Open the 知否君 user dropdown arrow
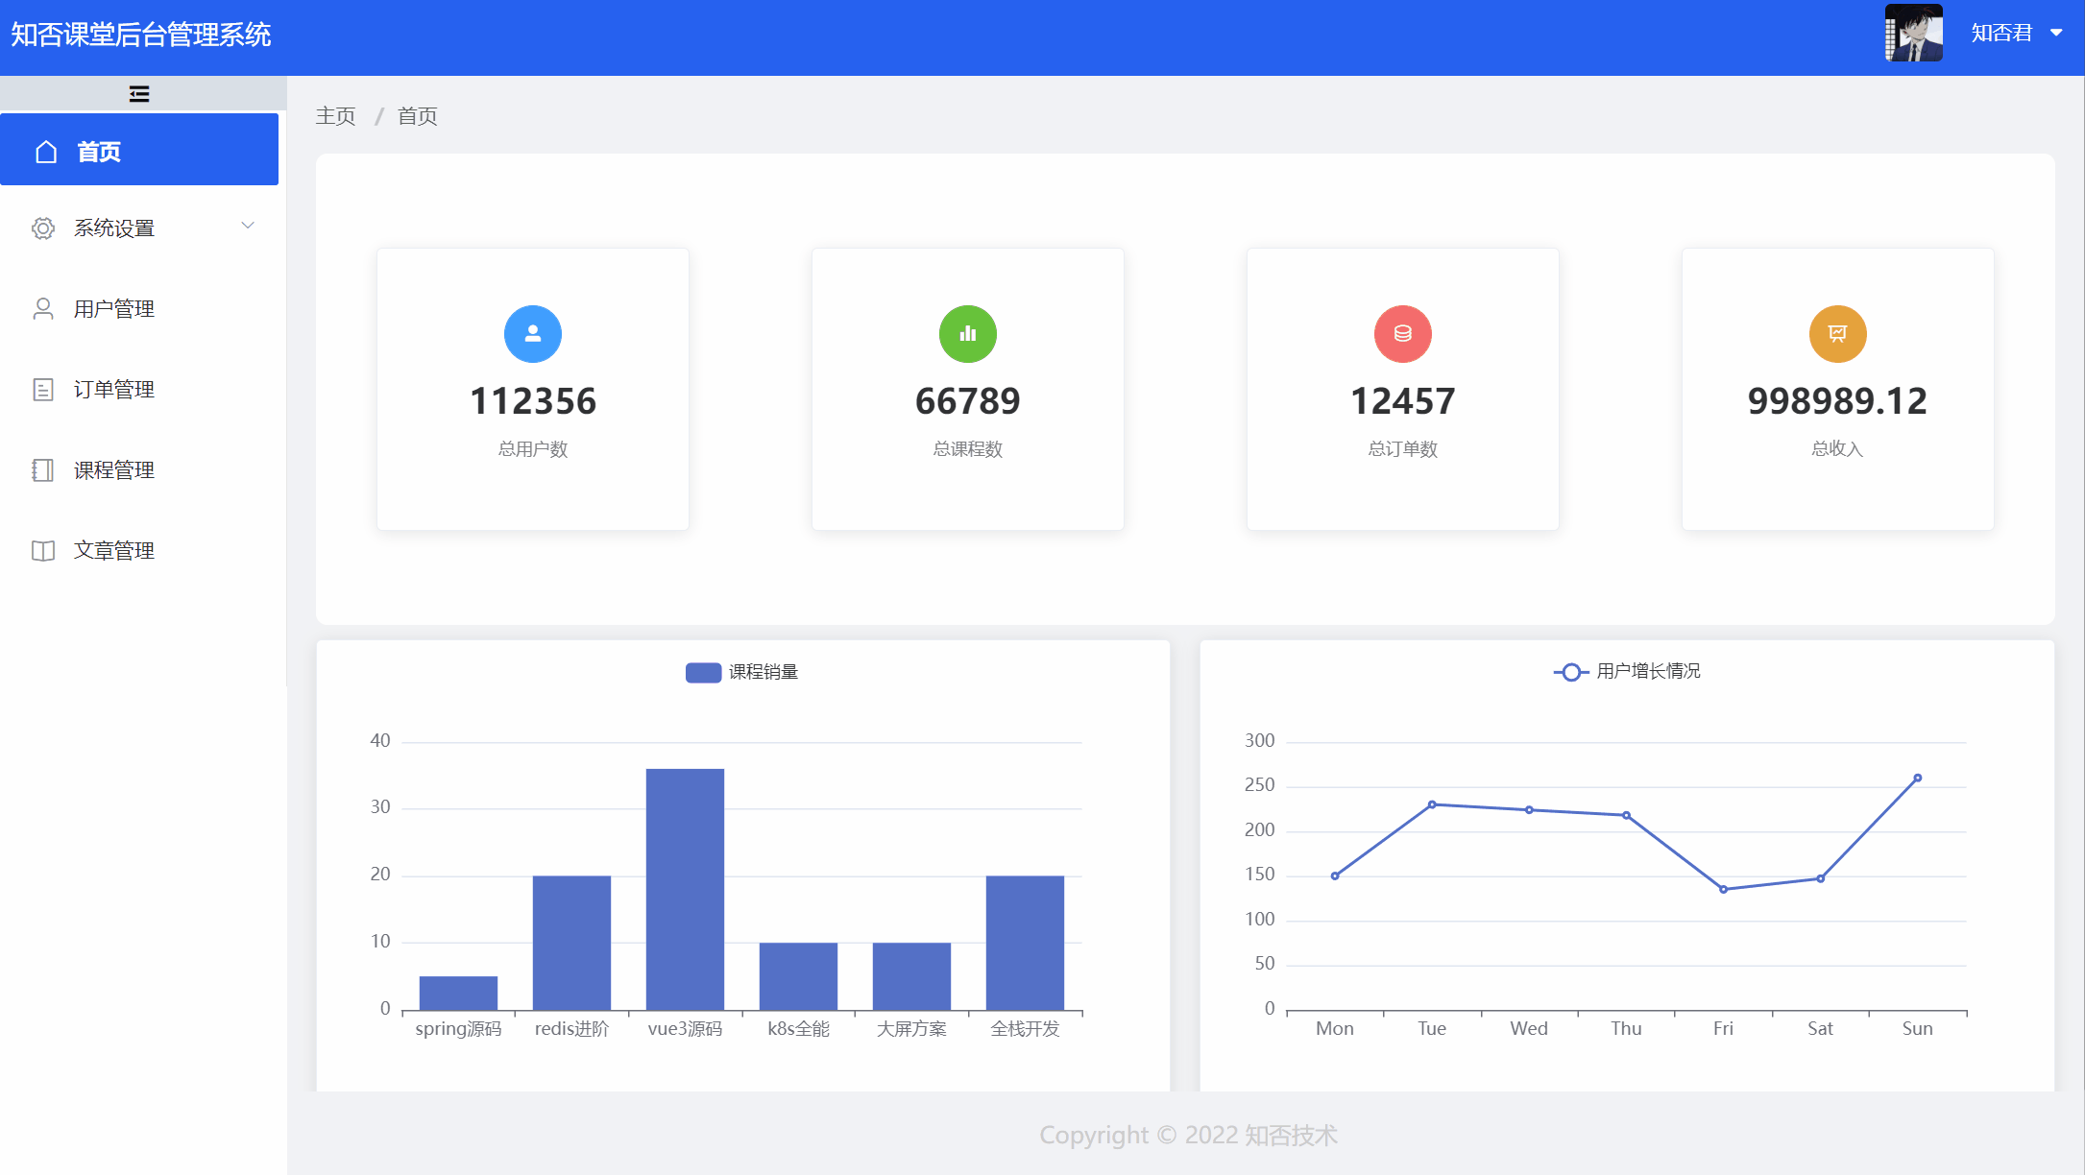The width and height of the screenshot is (2085, 1175). point(2056,33)
